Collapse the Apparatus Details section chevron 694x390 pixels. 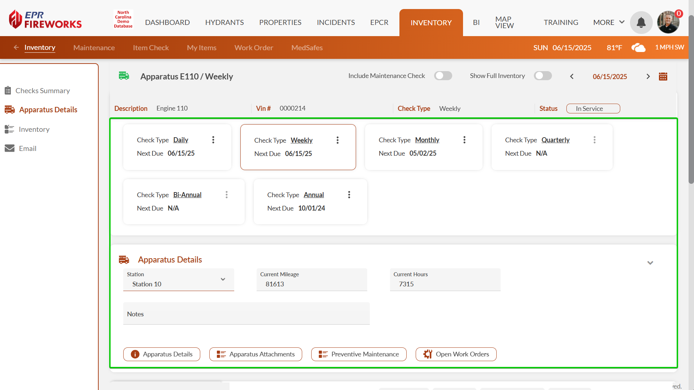click(650, 263)
